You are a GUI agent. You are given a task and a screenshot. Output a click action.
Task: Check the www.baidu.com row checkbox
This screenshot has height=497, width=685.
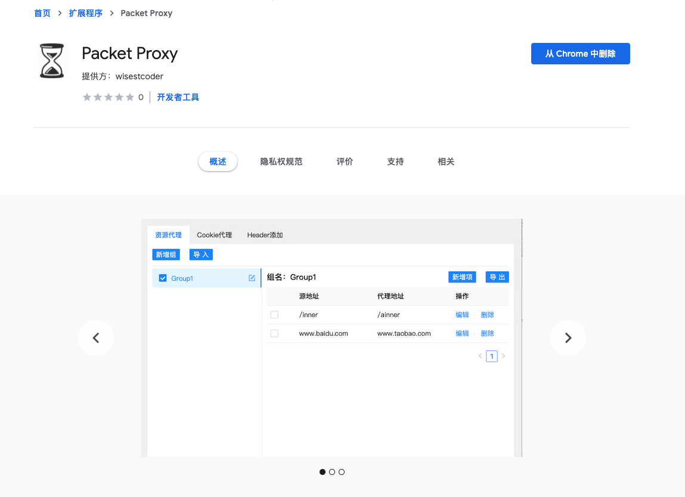click(x=274, y=333)
